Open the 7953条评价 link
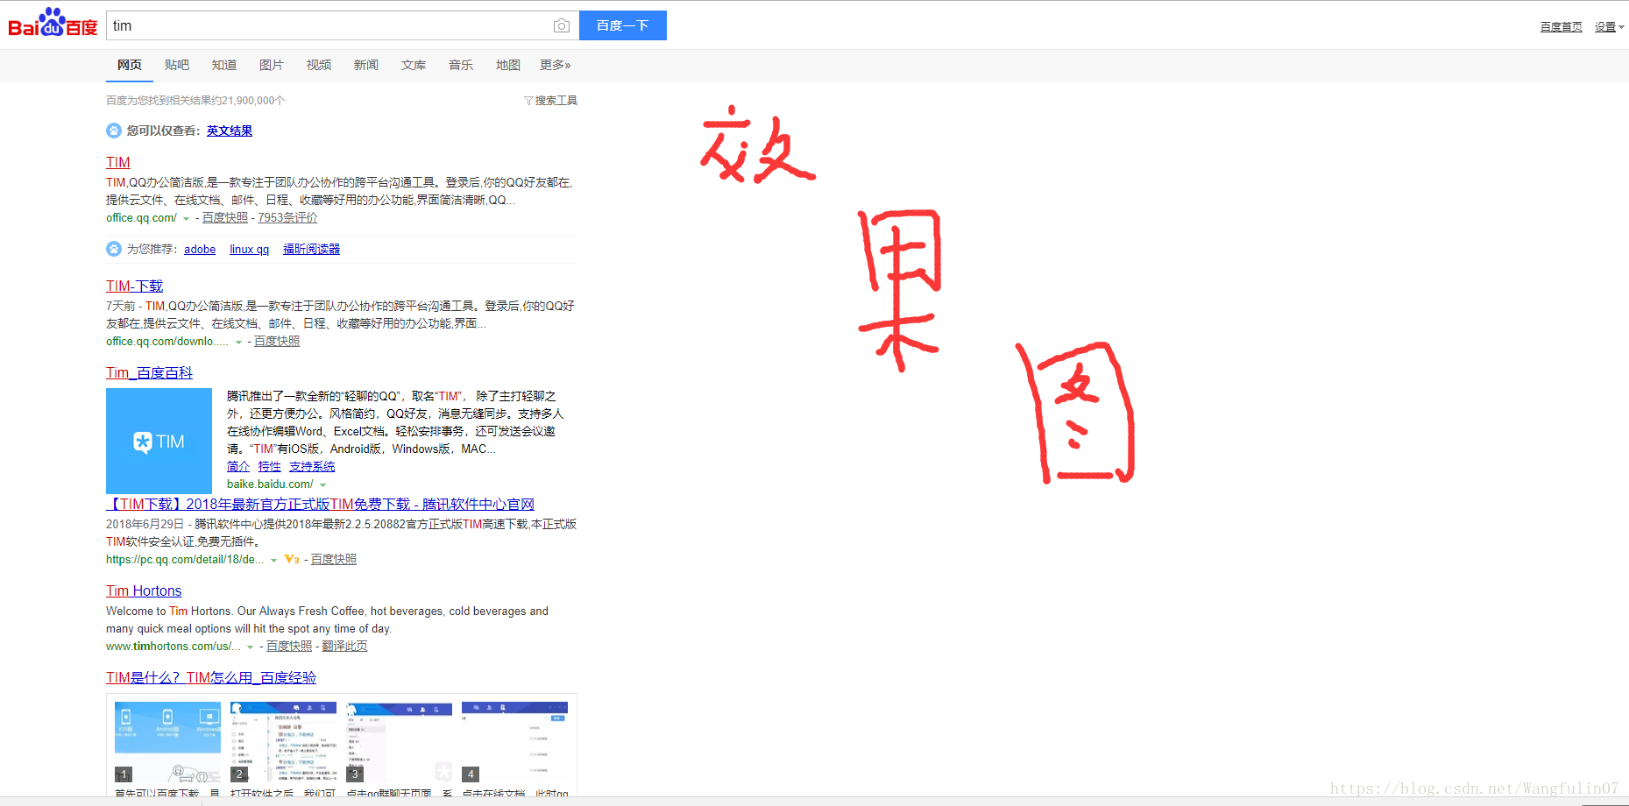Screen dimensions: 1629x806 [x=287, y=218]
